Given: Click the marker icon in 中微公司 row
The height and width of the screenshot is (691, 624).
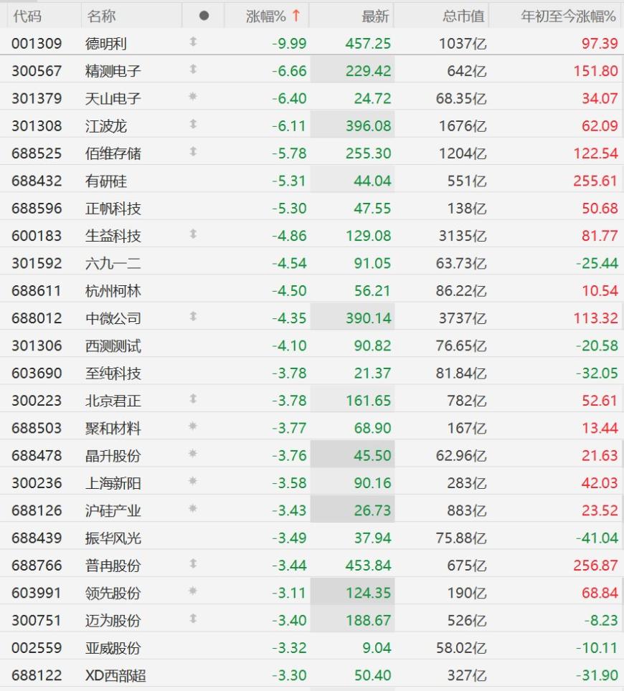Looking at the screenshot, I should tap(193, 316).
